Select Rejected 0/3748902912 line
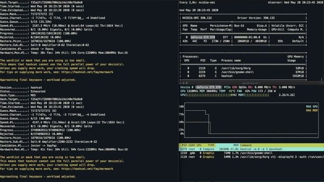The image size is (324, 182). (32, 134)
